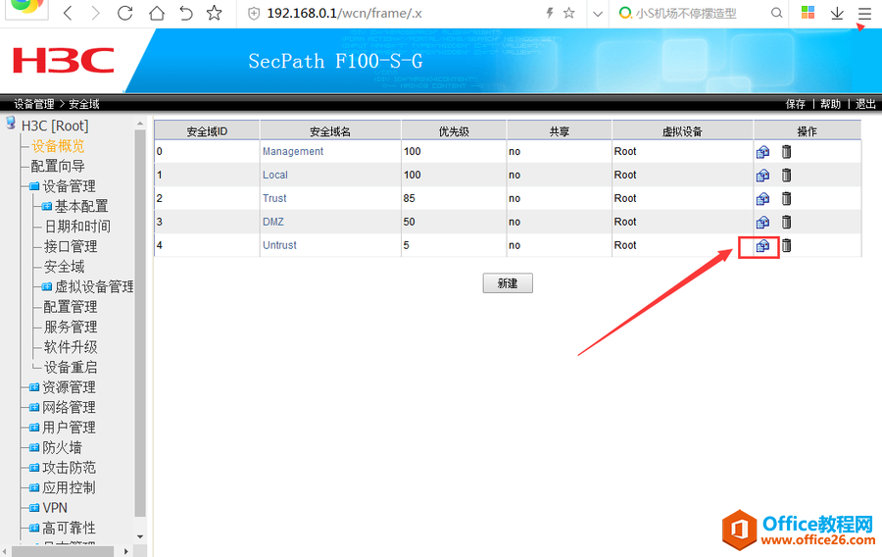Image resolution: width=882 pixels, height=557 pixels.
Task: Edit the Local security zone
Action: (x=762, y=176)
